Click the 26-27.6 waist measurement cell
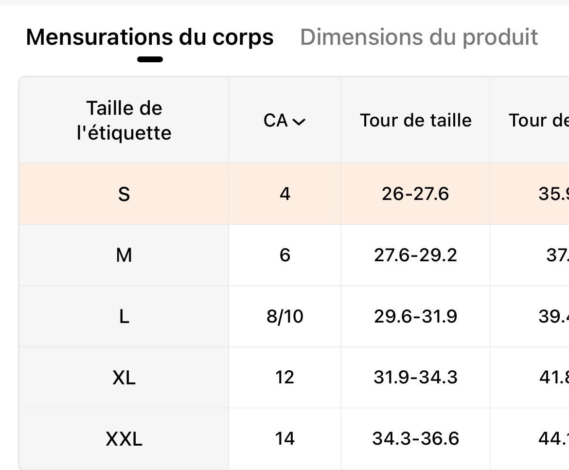Image resolution: width=569 pixels, height=470 pixels. 415,194
